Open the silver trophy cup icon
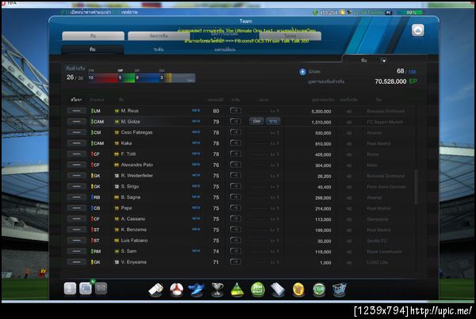The image size is (476, 319). click(x=217, y=289)
